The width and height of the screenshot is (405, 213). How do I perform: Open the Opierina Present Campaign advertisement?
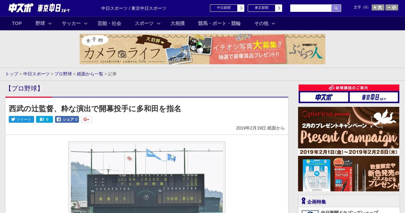(349, 149)
